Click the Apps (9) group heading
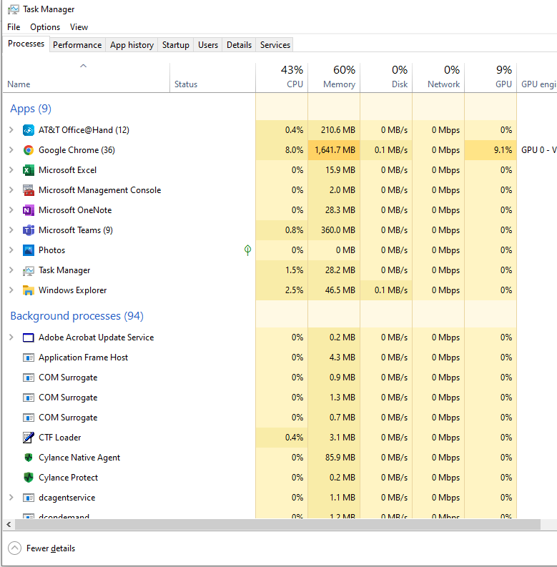This screenshot has height=567, width=557. 31,109
